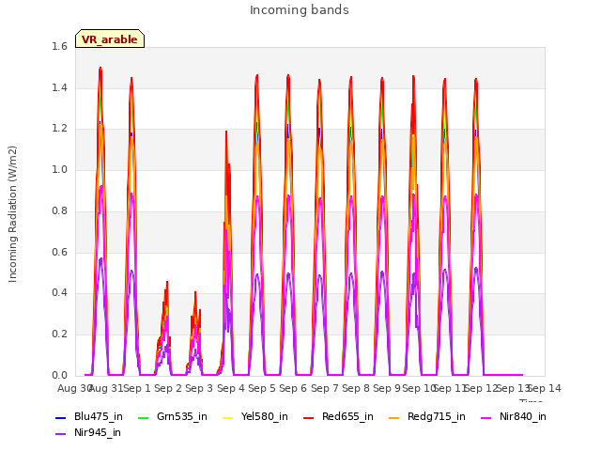
Task: Click the VR_arable annotation label
Action: coord(110,39)
